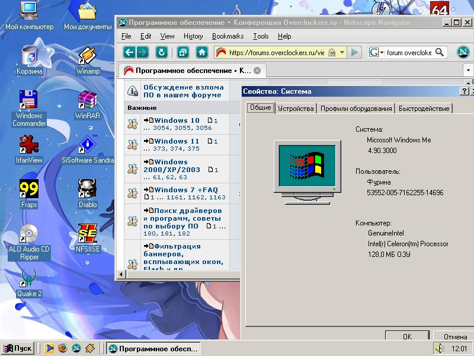
Task: Click the new tab toolbar icon
Action: click(182, 52)
